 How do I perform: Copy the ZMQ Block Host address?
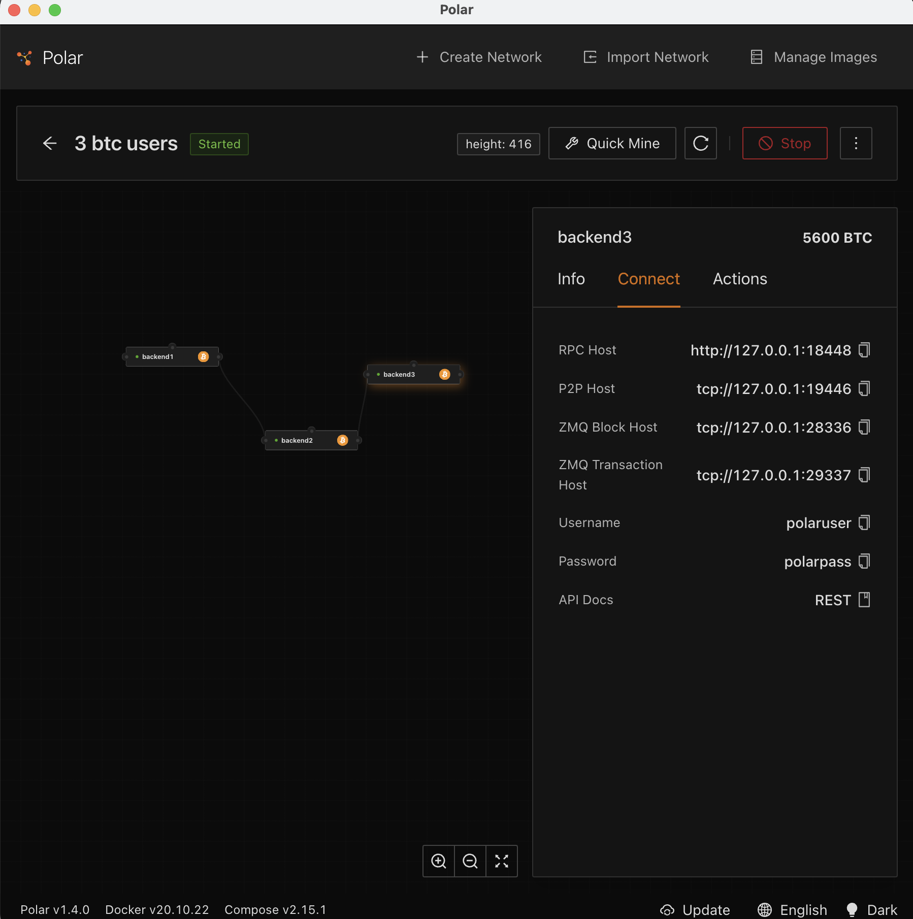[864, 427]
